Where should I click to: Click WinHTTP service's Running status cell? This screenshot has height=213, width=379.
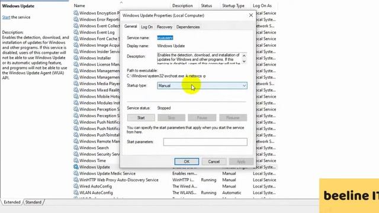pyautogui.click(x=208, y=180)
